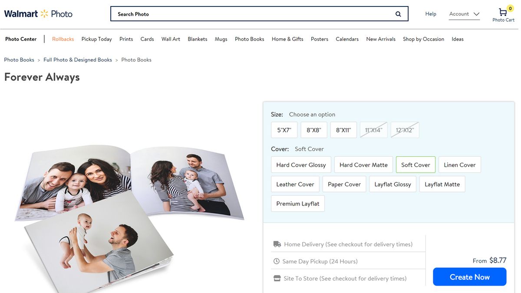Screen dimensions: 521x293
Task: Click inside the Search Photo field
Action: point(217,13)
